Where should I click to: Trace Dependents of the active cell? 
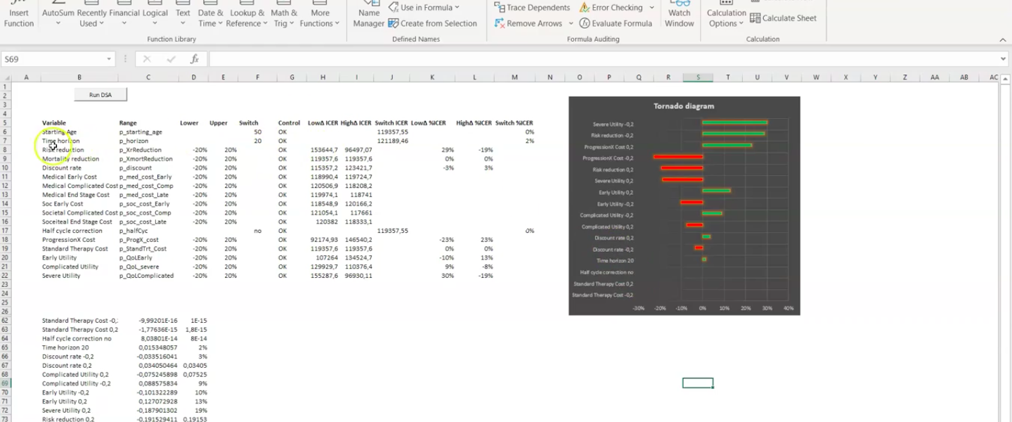tap(532, 8)
